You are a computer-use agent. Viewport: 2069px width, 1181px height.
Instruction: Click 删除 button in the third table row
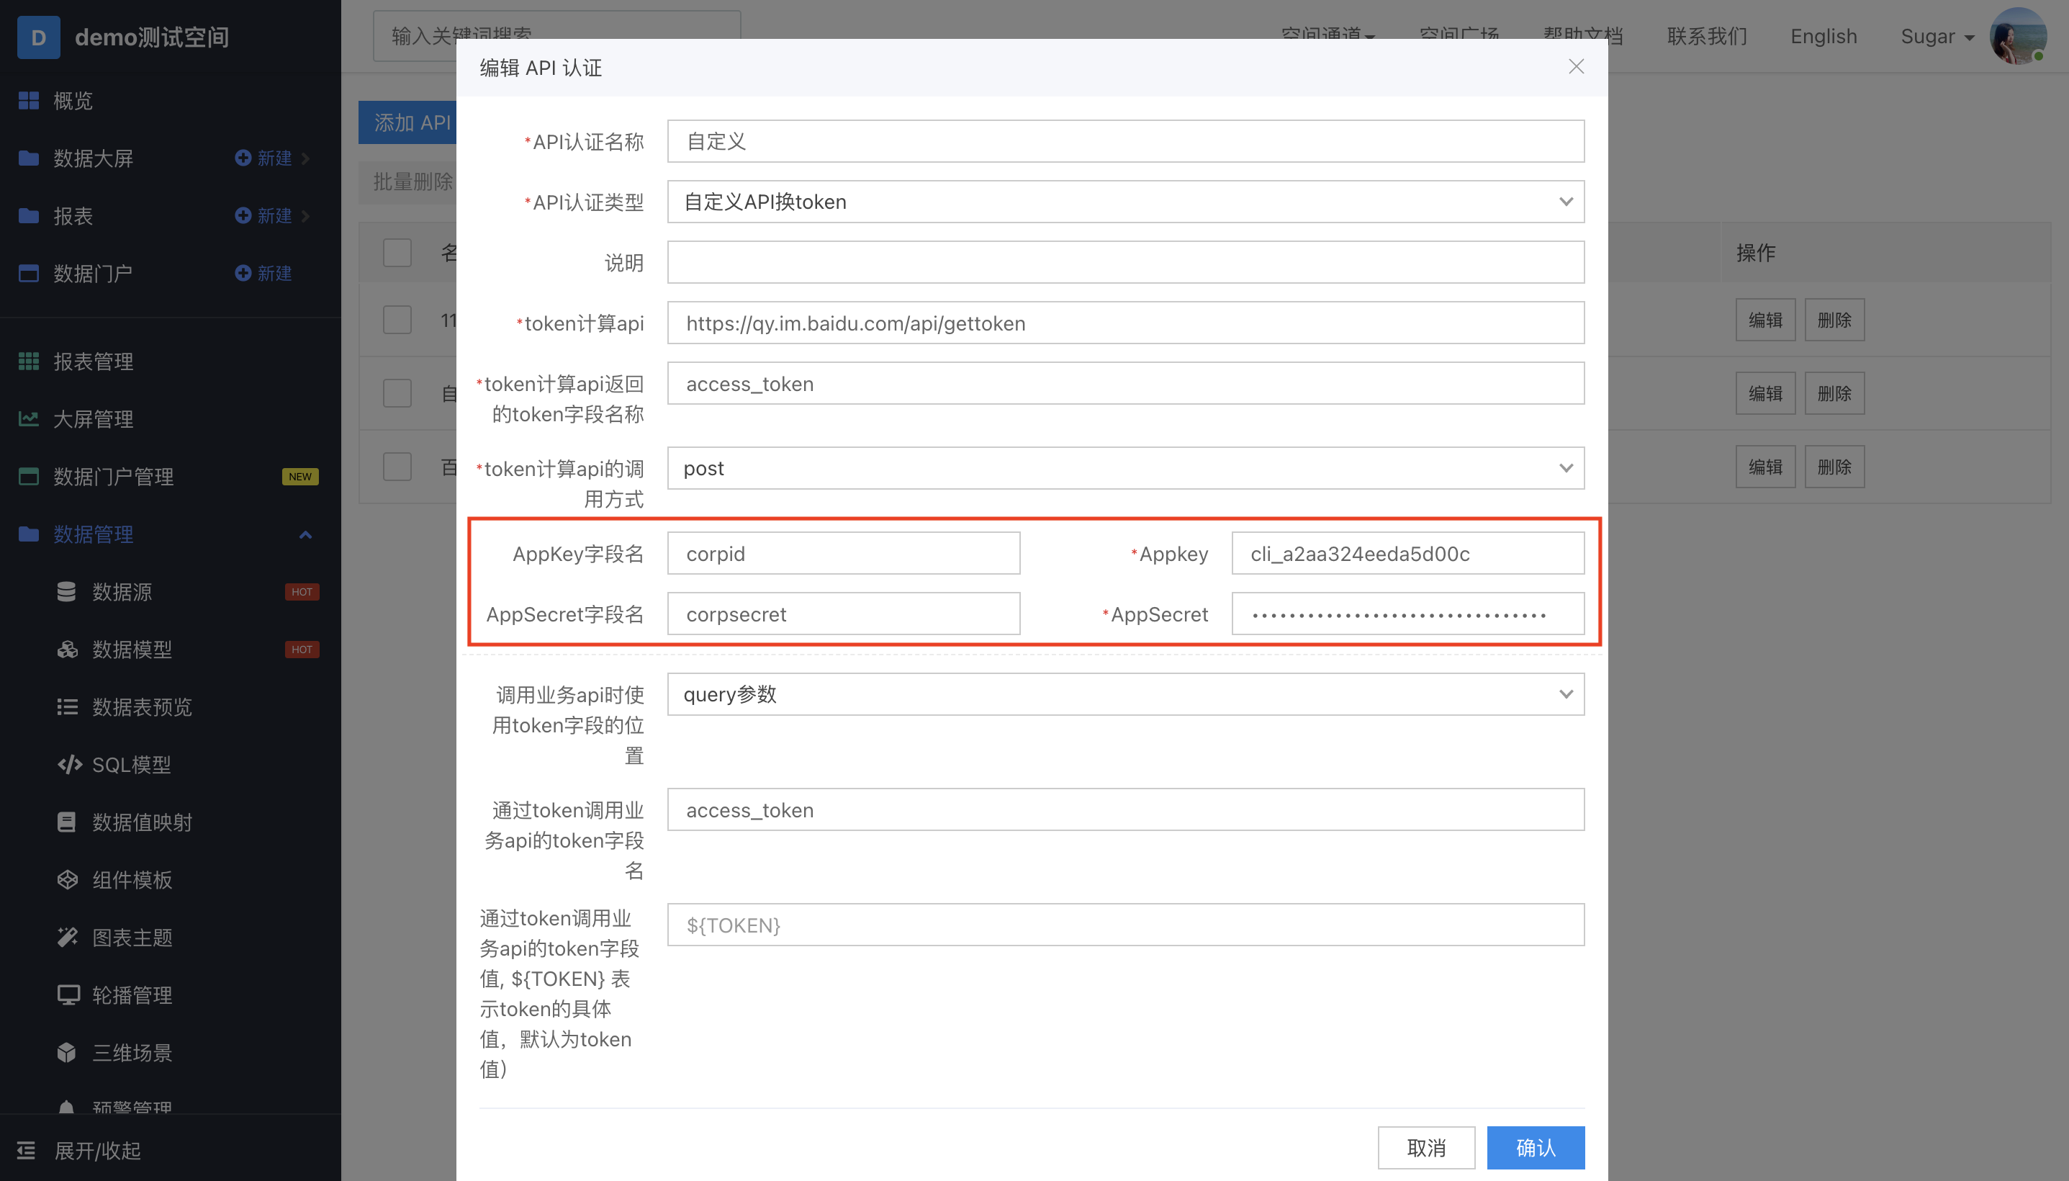pos(1835,467)
